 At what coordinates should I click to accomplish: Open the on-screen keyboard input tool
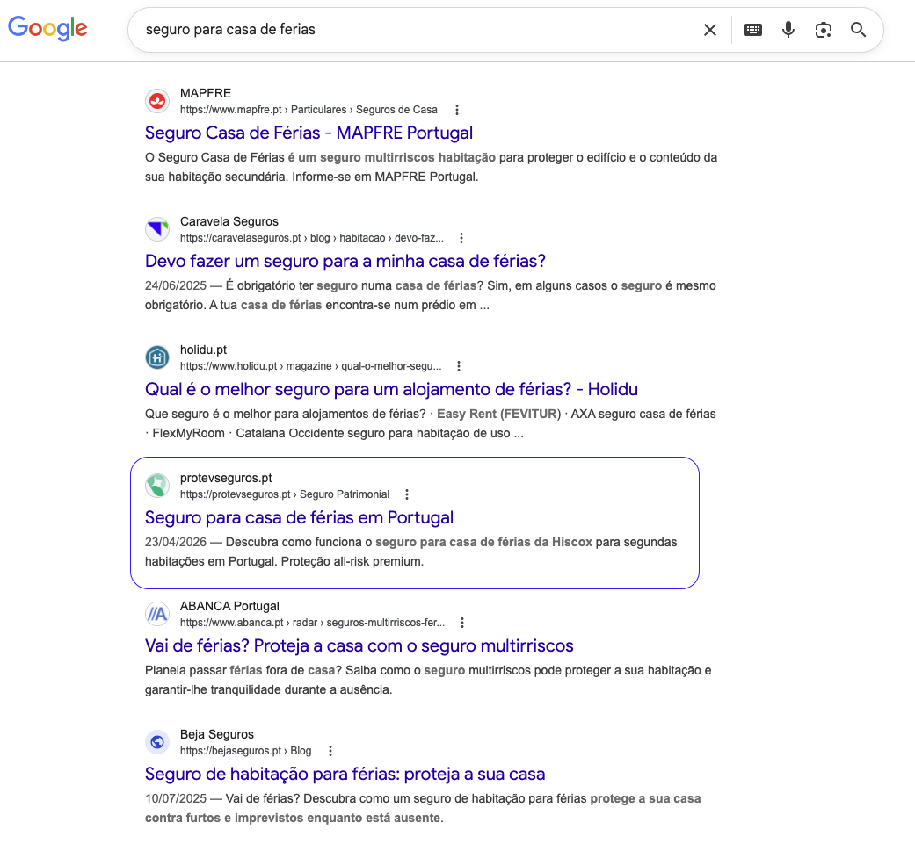[752, 30]
